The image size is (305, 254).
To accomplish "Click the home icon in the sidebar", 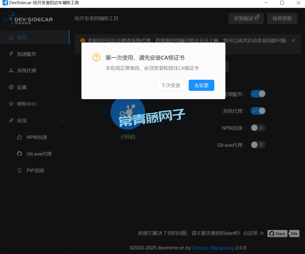I will point(11,37).
